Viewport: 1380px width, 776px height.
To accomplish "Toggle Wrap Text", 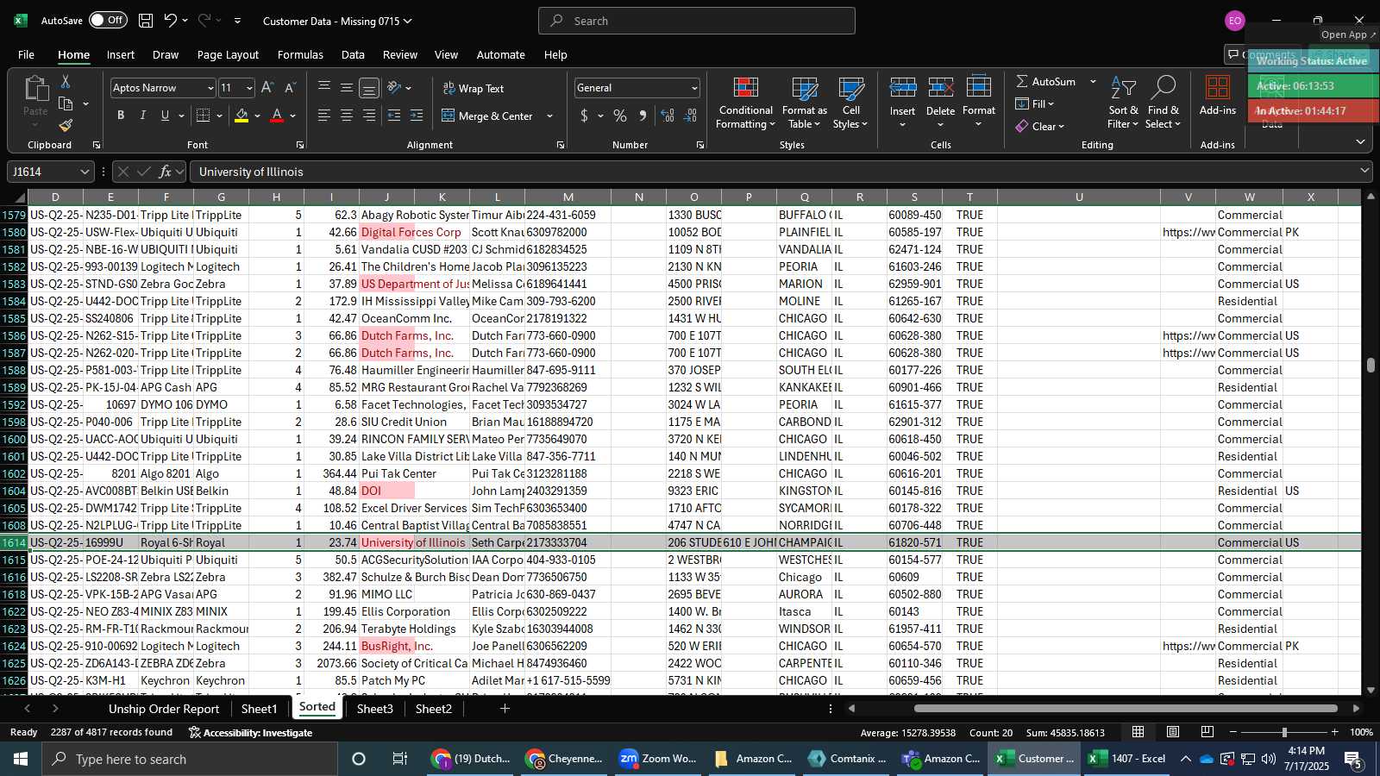I will 474,88.
